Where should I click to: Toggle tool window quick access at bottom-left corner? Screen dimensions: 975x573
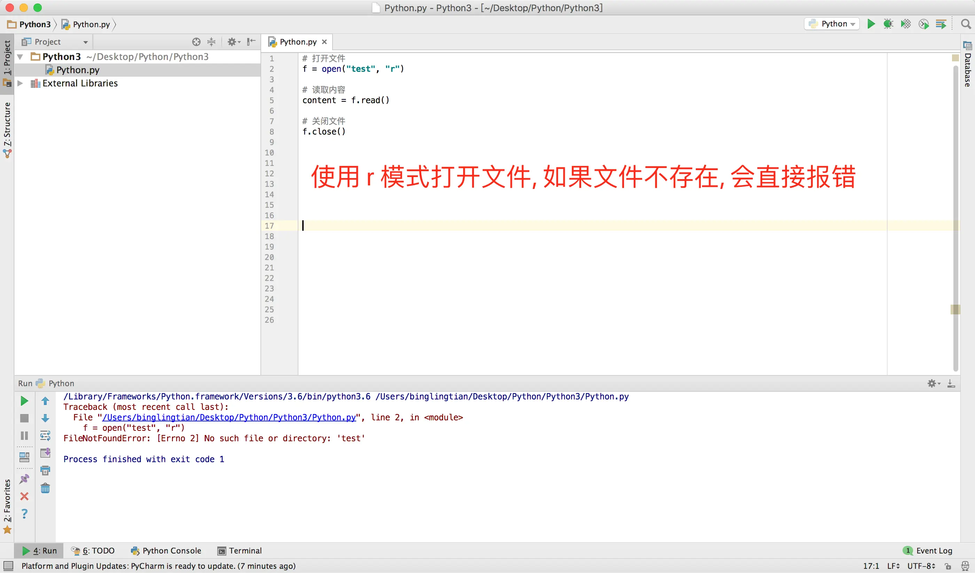click(8, 566)
